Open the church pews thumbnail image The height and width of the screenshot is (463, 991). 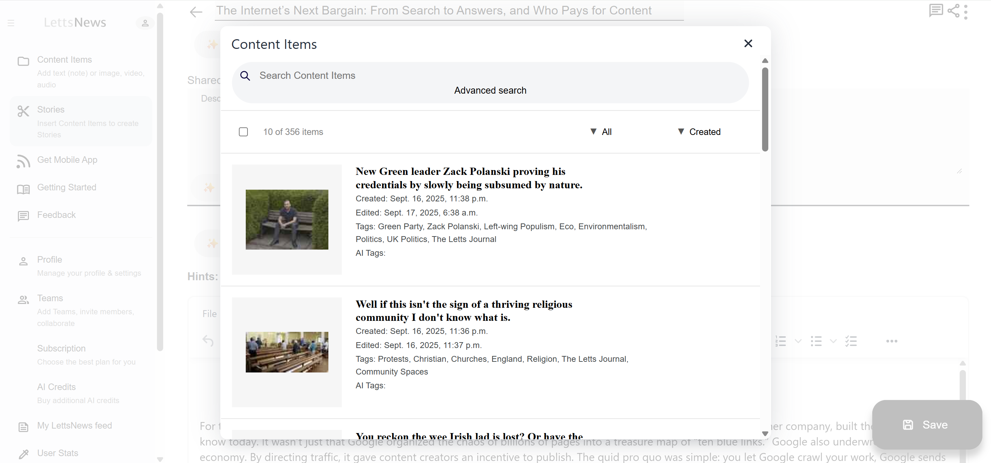(287, 352)
